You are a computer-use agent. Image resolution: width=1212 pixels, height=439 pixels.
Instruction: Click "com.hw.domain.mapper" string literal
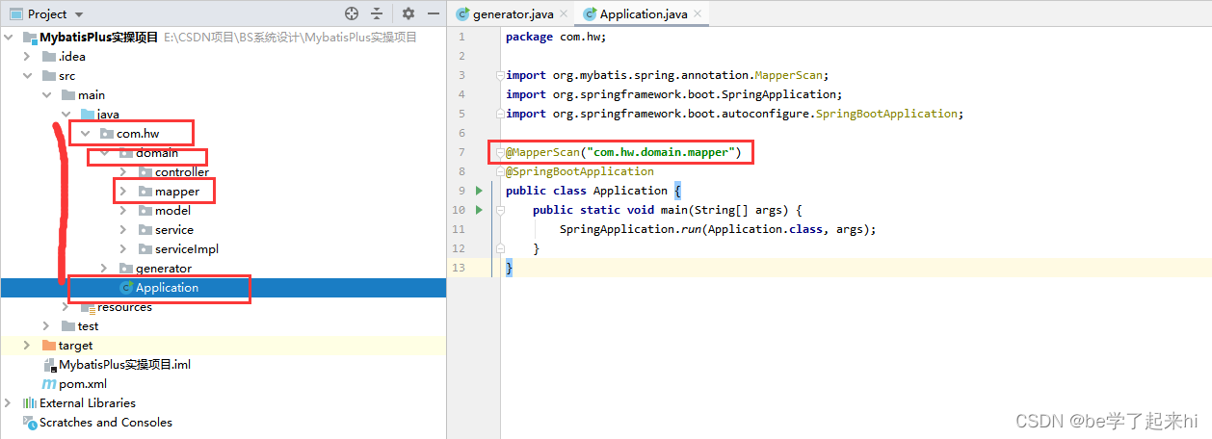click(x=659, y=152)
